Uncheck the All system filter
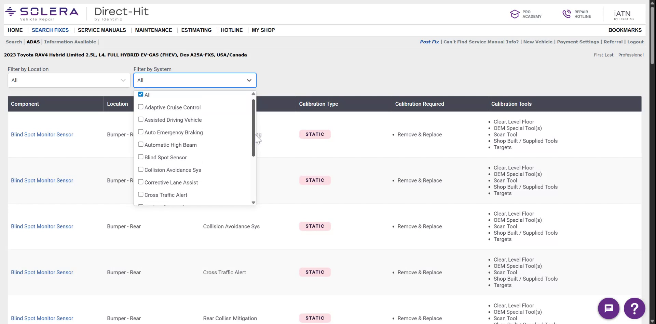656x324 pixels. (140, 94)
